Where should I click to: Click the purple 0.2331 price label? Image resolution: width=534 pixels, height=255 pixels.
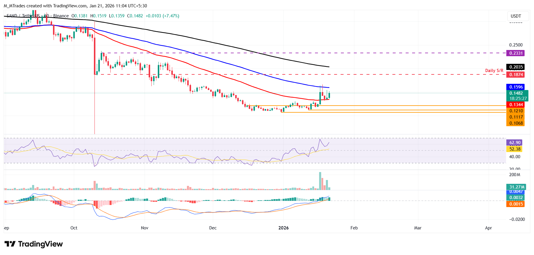tap(516, 53)
